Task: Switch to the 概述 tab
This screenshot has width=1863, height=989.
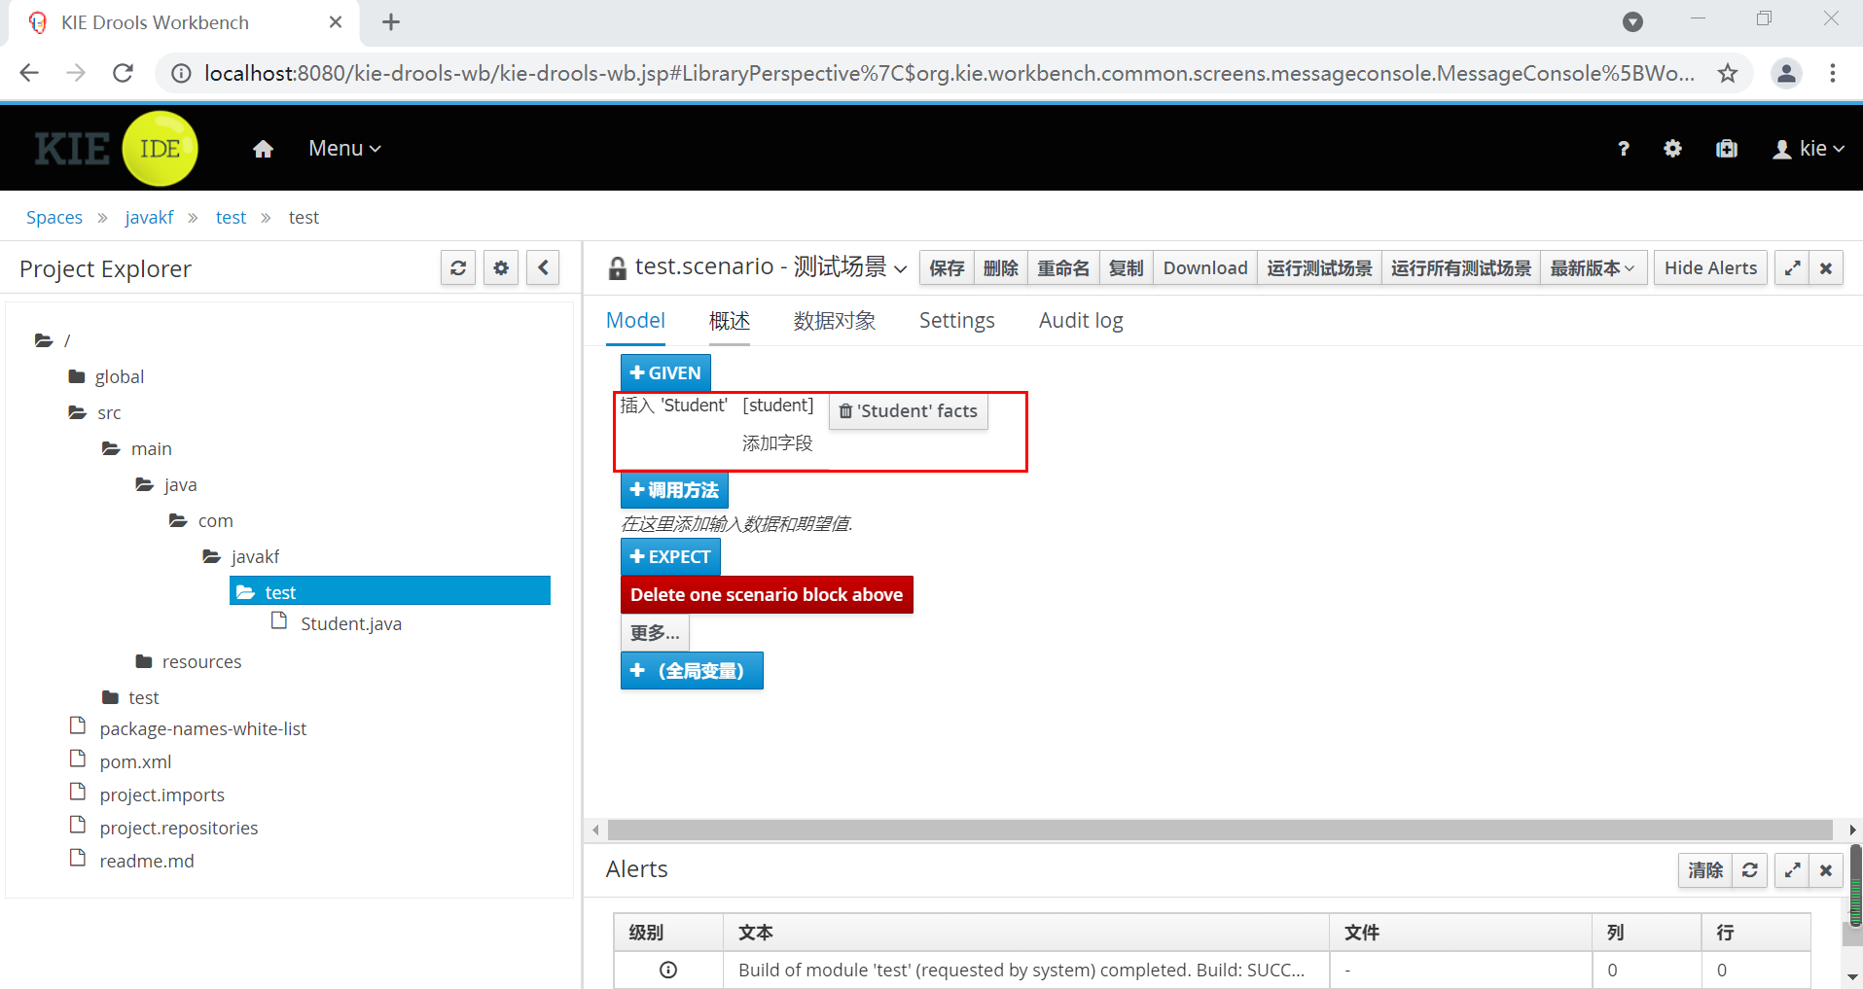Action: coord(730,321)
